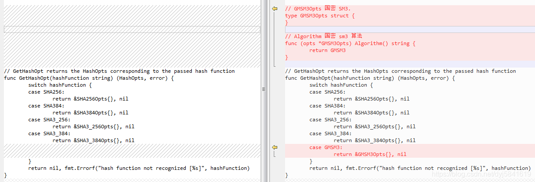Click the center splitter grip between panes
The height and width of the screenshot is (182, 535).
(x=264, y=89)
